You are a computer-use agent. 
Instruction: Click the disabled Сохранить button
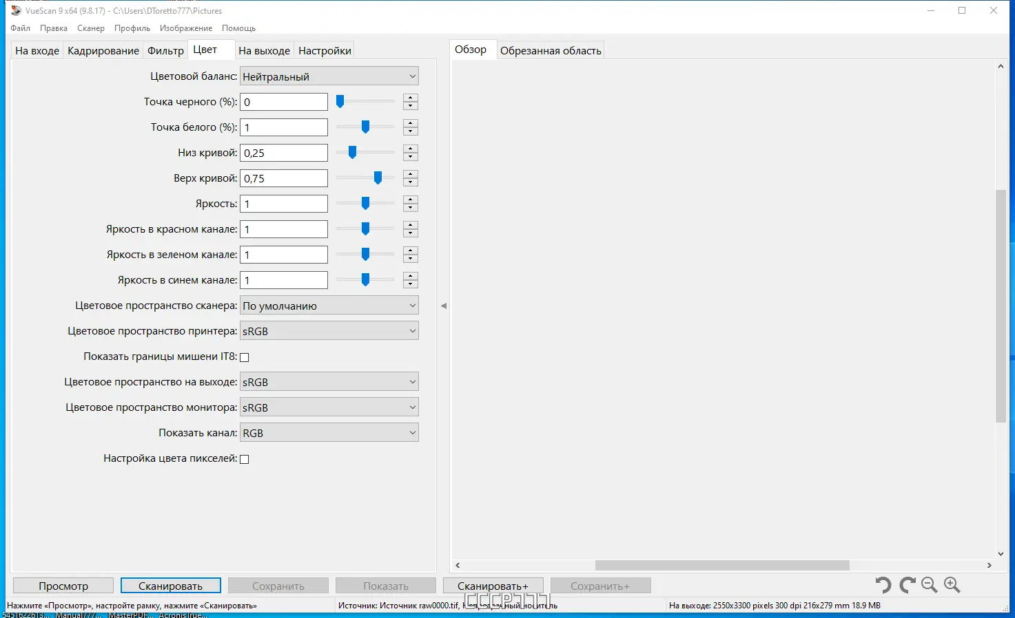pos(278,586)
